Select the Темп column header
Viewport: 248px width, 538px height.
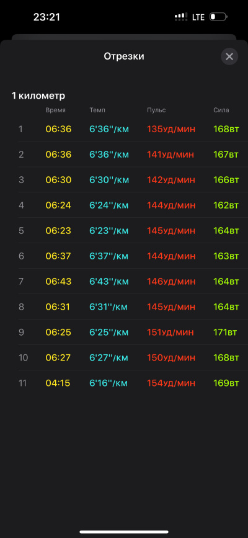(x=97, y=110)
